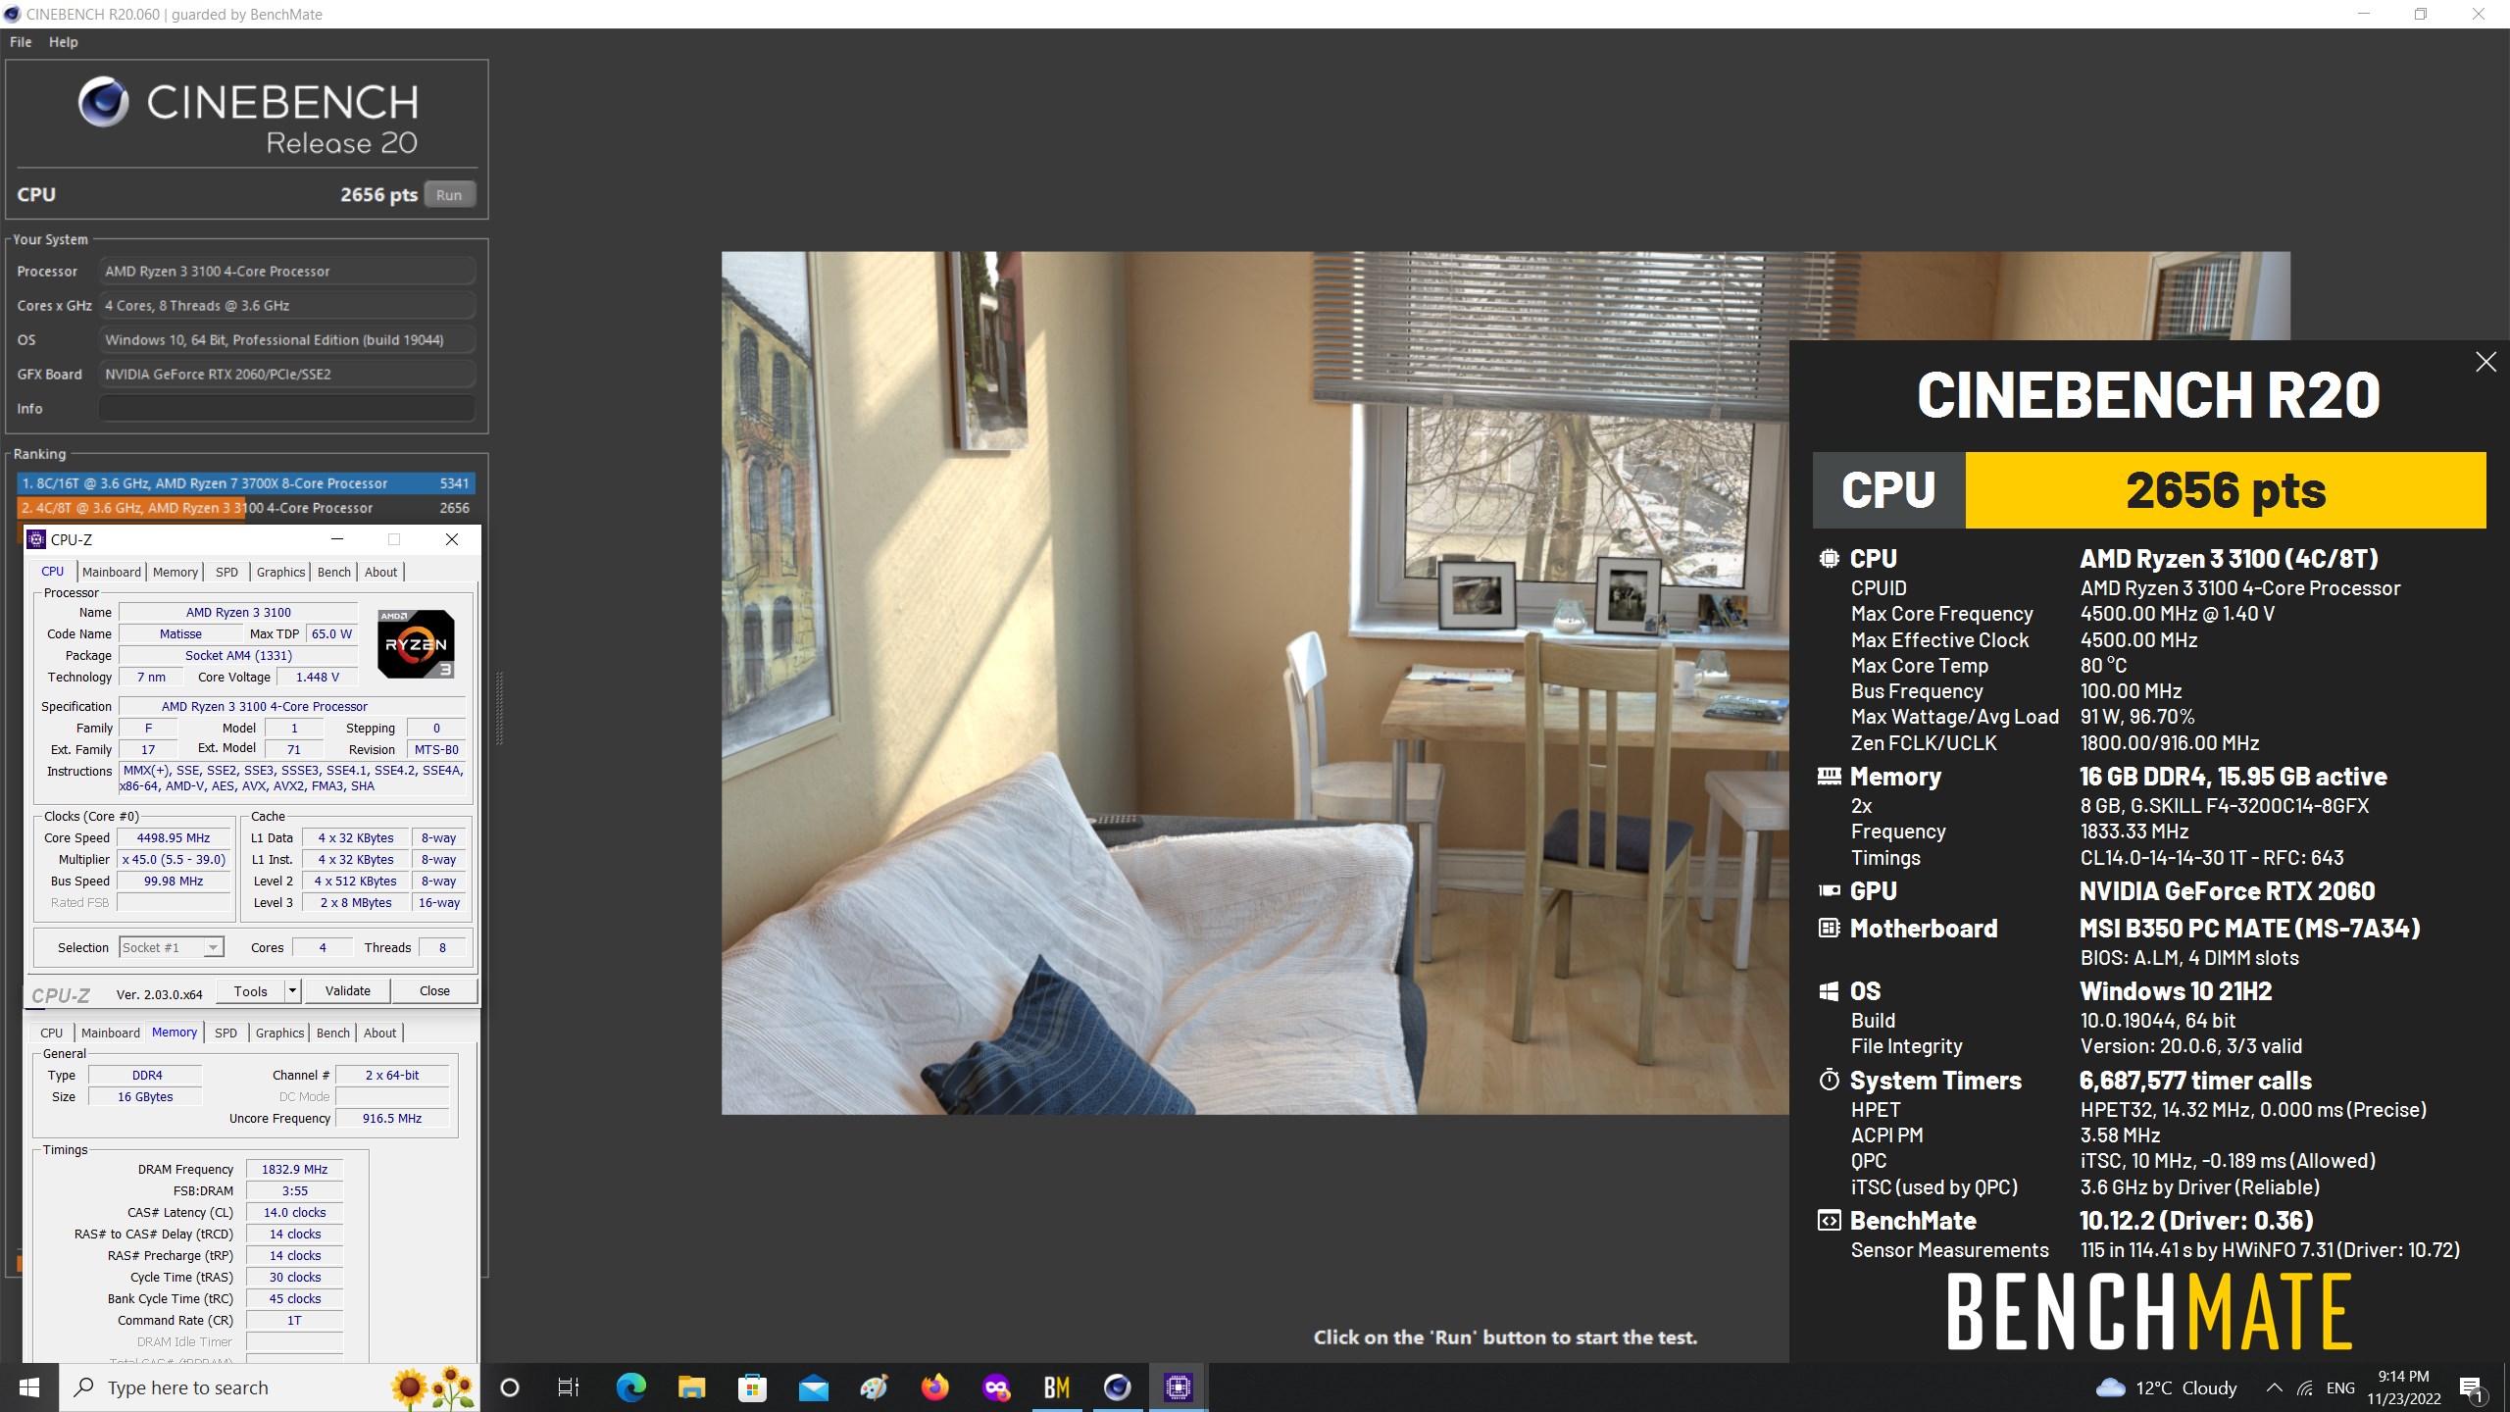Change ENG input language indicator
The width and height of the screenshot is (2510, 1412).
(x=2339, y=1387)
